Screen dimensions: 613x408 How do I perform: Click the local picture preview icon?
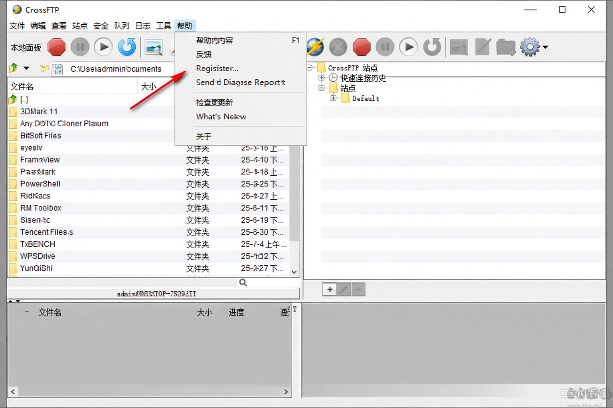click(x=154, y=47)
